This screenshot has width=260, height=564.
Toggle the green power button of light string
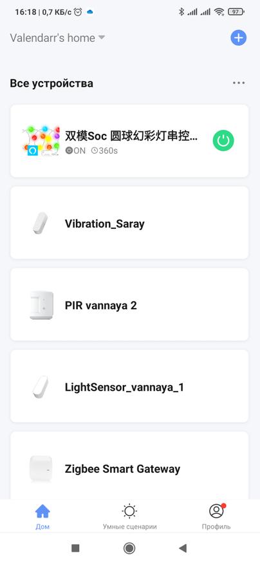[x=223, y=141]
